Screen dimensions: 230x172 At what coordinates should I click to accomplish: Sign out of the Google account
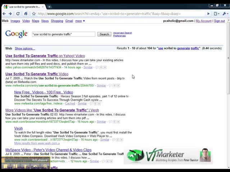(x=220, y=21)
